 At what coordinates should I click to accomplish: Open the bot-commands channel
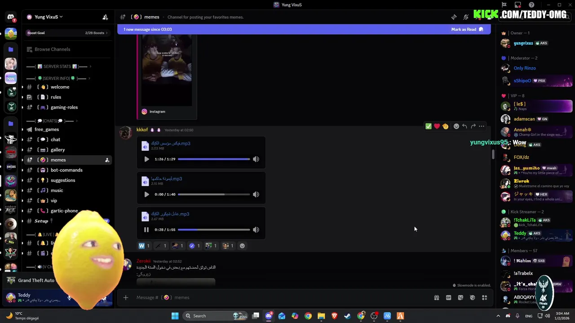pos(67,170)
